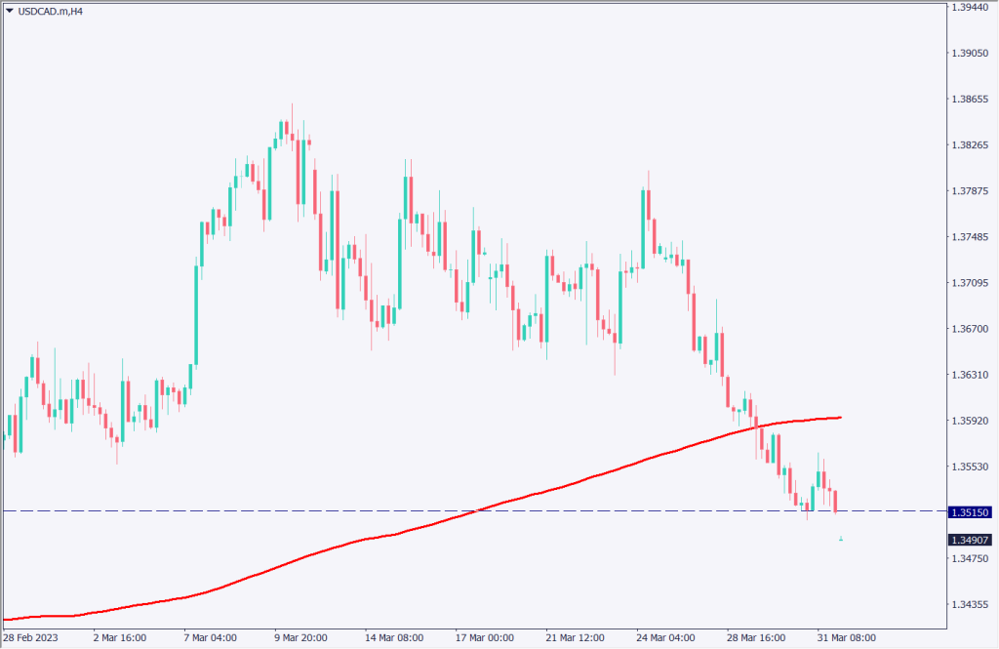Viewport: 999px width, 649px height.
Task: Click the dark blue 1.35150 price tag
Action: (x=969, y=511)
